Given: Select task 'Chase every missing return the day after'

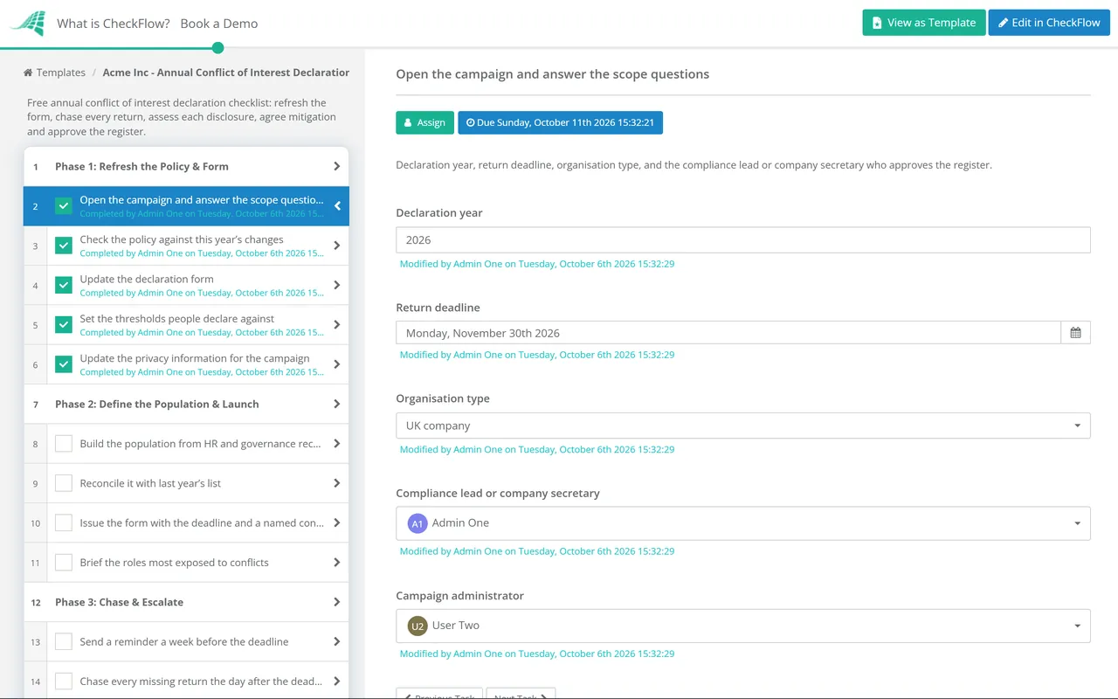Looking at the screenshot, I should (x=186, y=681).
